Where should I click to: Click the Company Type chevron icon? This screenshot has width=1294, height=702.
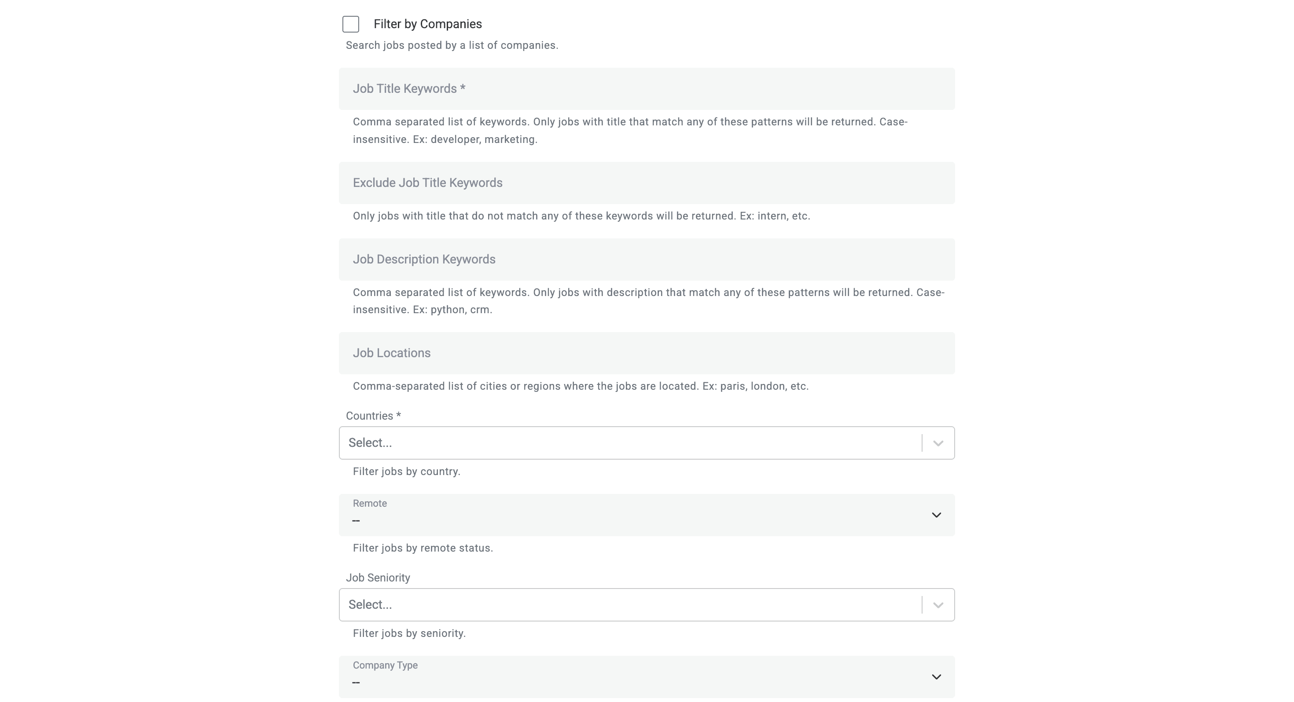935,676
